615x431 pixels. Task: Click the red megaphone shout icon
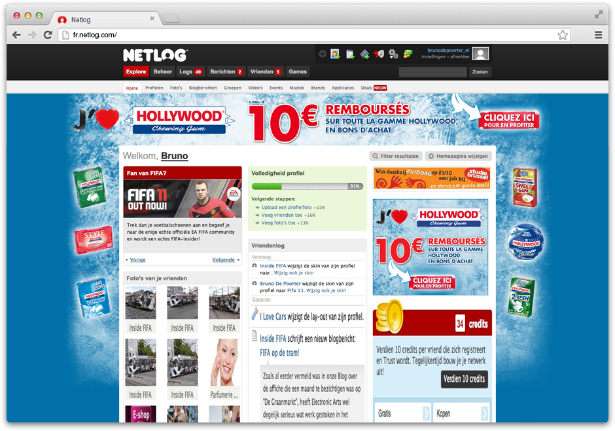tap(379, 54)
